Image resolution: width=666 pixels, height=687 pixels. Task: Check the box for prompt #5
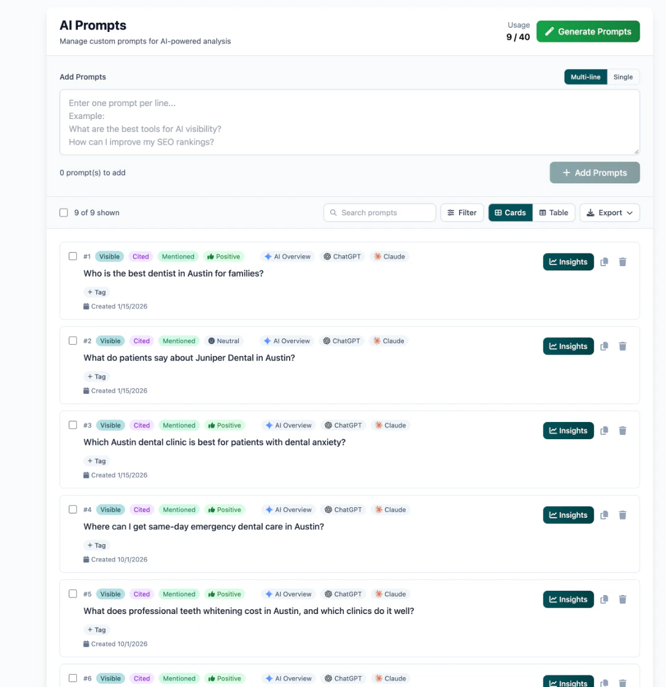[x=73, y=594]
